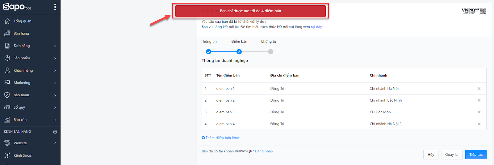Image resolution: width=494 pixels, height=165 pixels.
Task: Expand the Đơn hàng submenu arrow
Action: pyautogui.click(x=55, y=46)
